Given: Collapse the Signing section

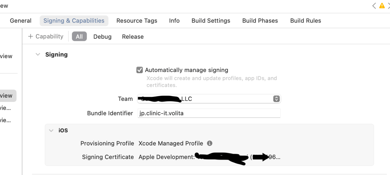Looking at the screenshot, I should pyautogui.click(x=38, y=54).
